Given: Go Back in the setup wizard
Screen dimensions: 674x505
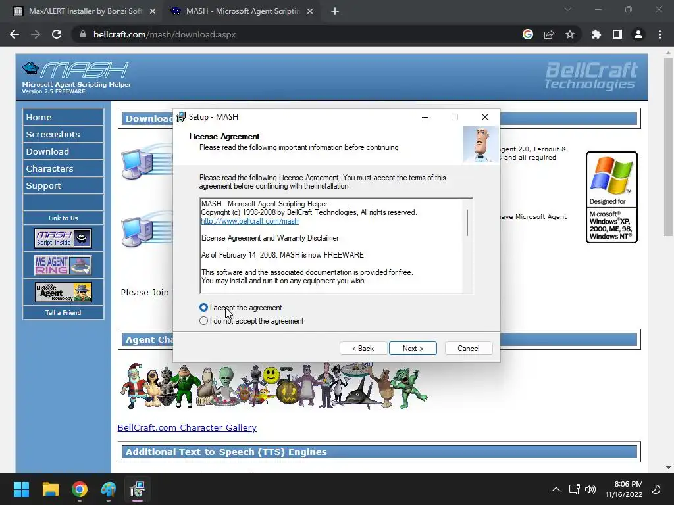Looking at the screenshot, I should click(363, 349).
